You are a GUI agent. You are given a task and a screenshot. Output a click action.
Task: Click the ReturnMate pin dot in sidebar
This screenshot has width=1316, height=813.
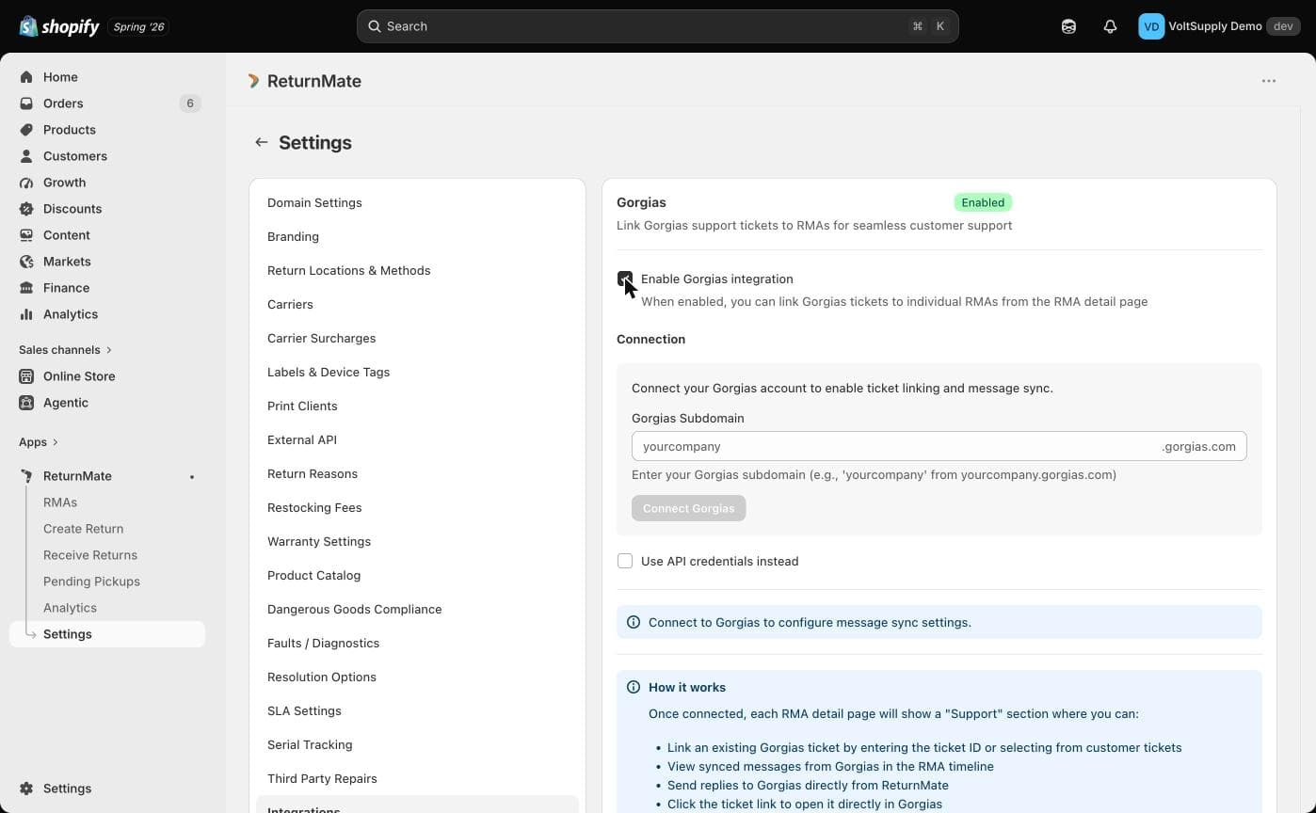pos(192,477)
